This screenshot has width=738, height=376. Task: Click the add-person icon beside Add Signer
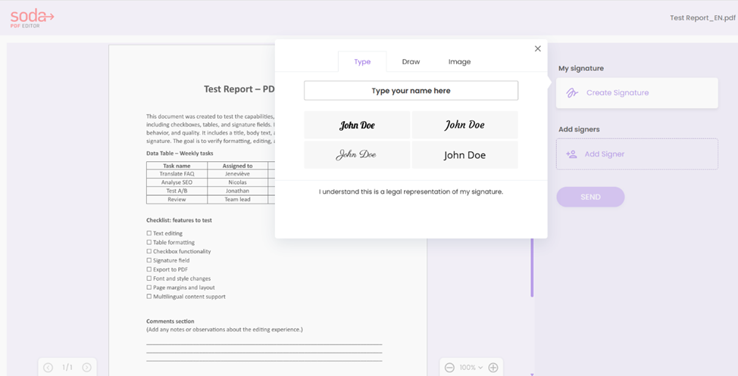click(571, 154)
